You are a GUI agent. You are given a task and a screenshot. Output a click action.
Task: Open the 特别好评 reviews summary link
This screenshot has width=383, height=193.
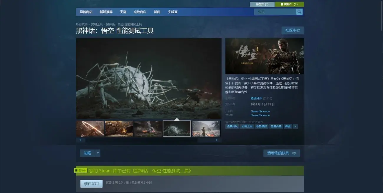pyautogui.click(x=256, y=98)
